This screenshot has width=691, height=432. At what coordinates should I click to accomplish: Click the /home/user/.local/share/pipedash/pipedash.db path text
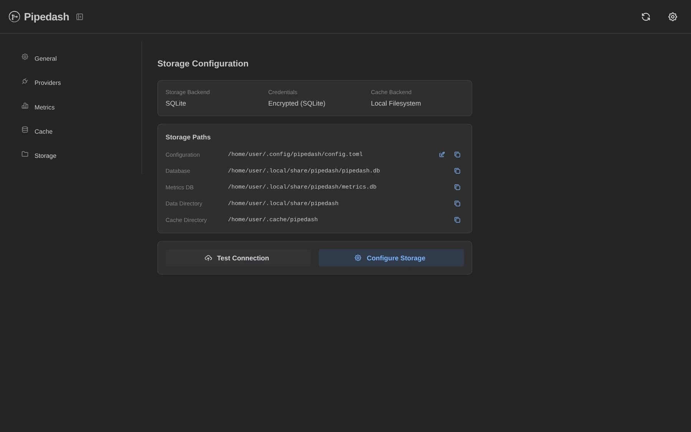point(304,171)
